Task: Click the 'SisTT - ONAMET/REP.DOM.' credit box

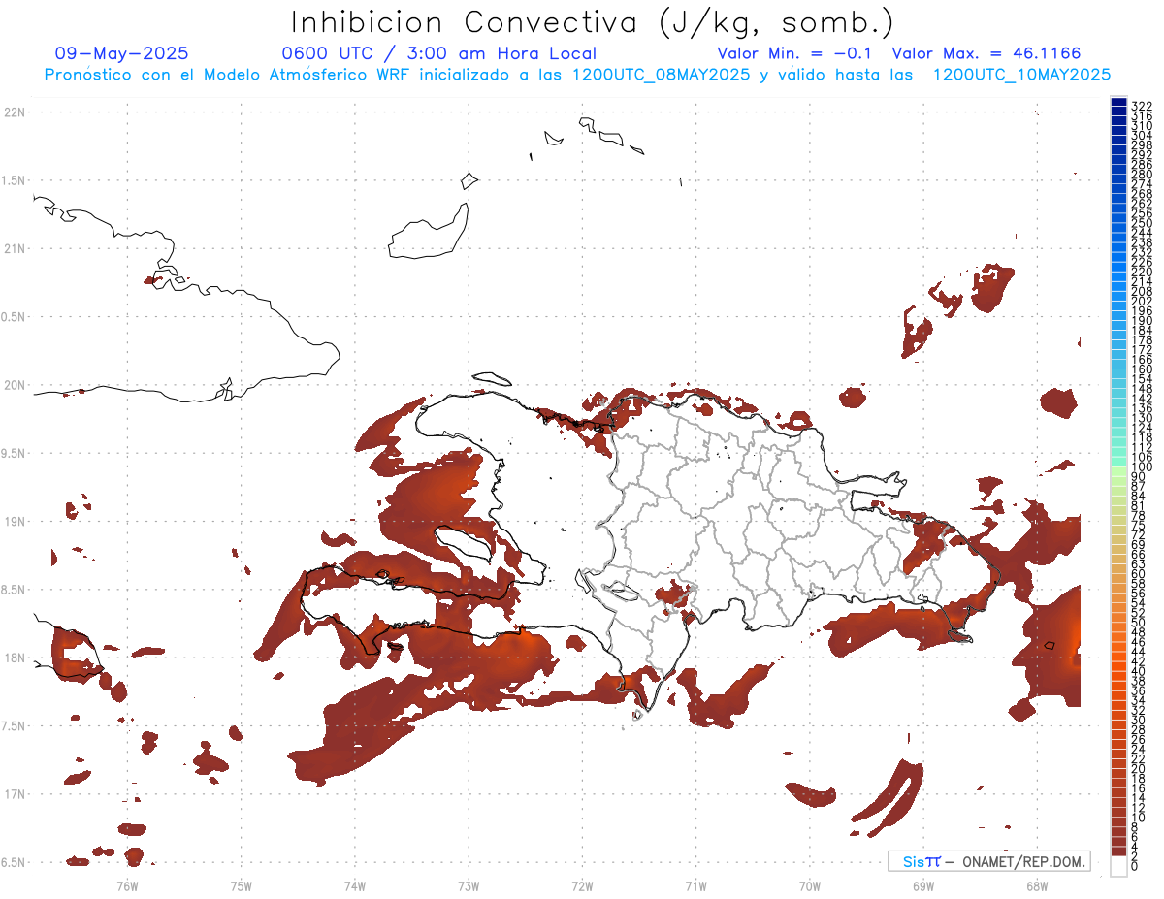Action: point(989,861)
